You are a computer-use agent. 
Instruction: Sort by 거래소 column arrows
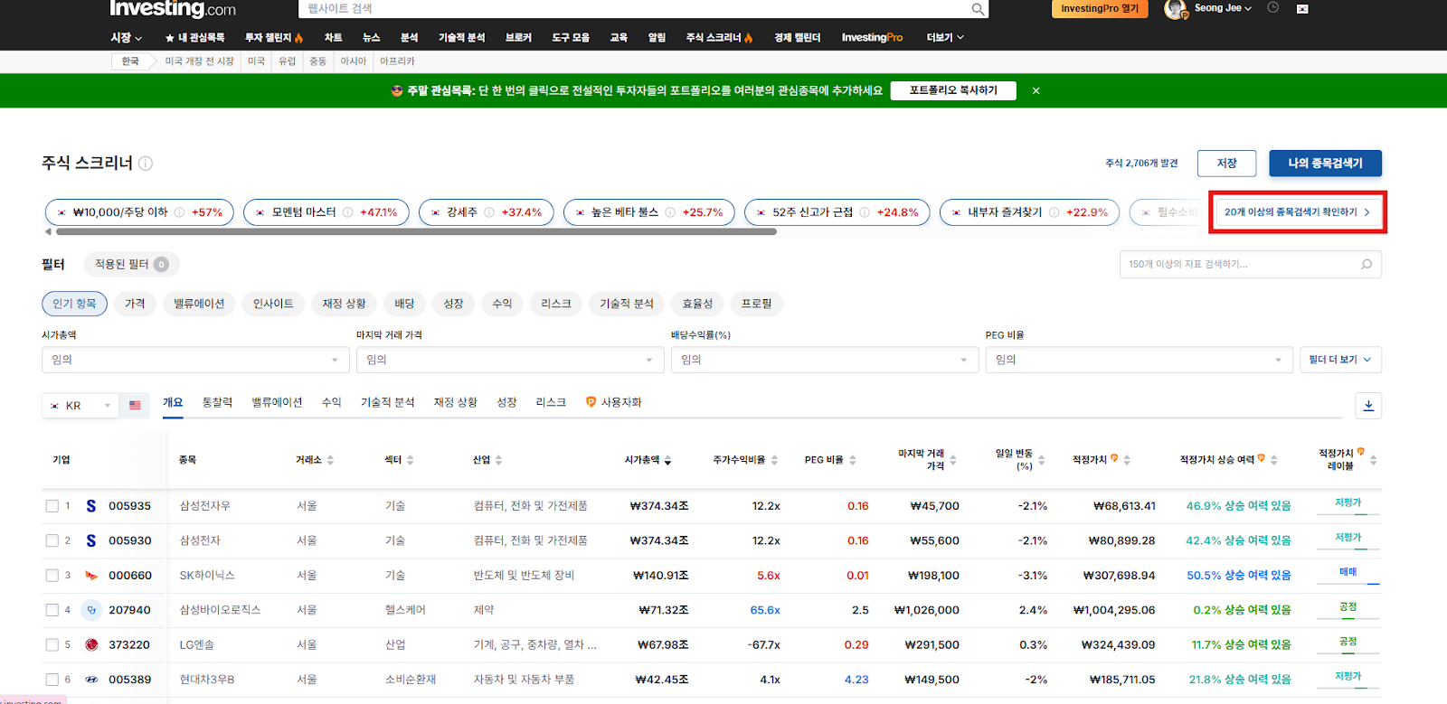coord(330,460)
